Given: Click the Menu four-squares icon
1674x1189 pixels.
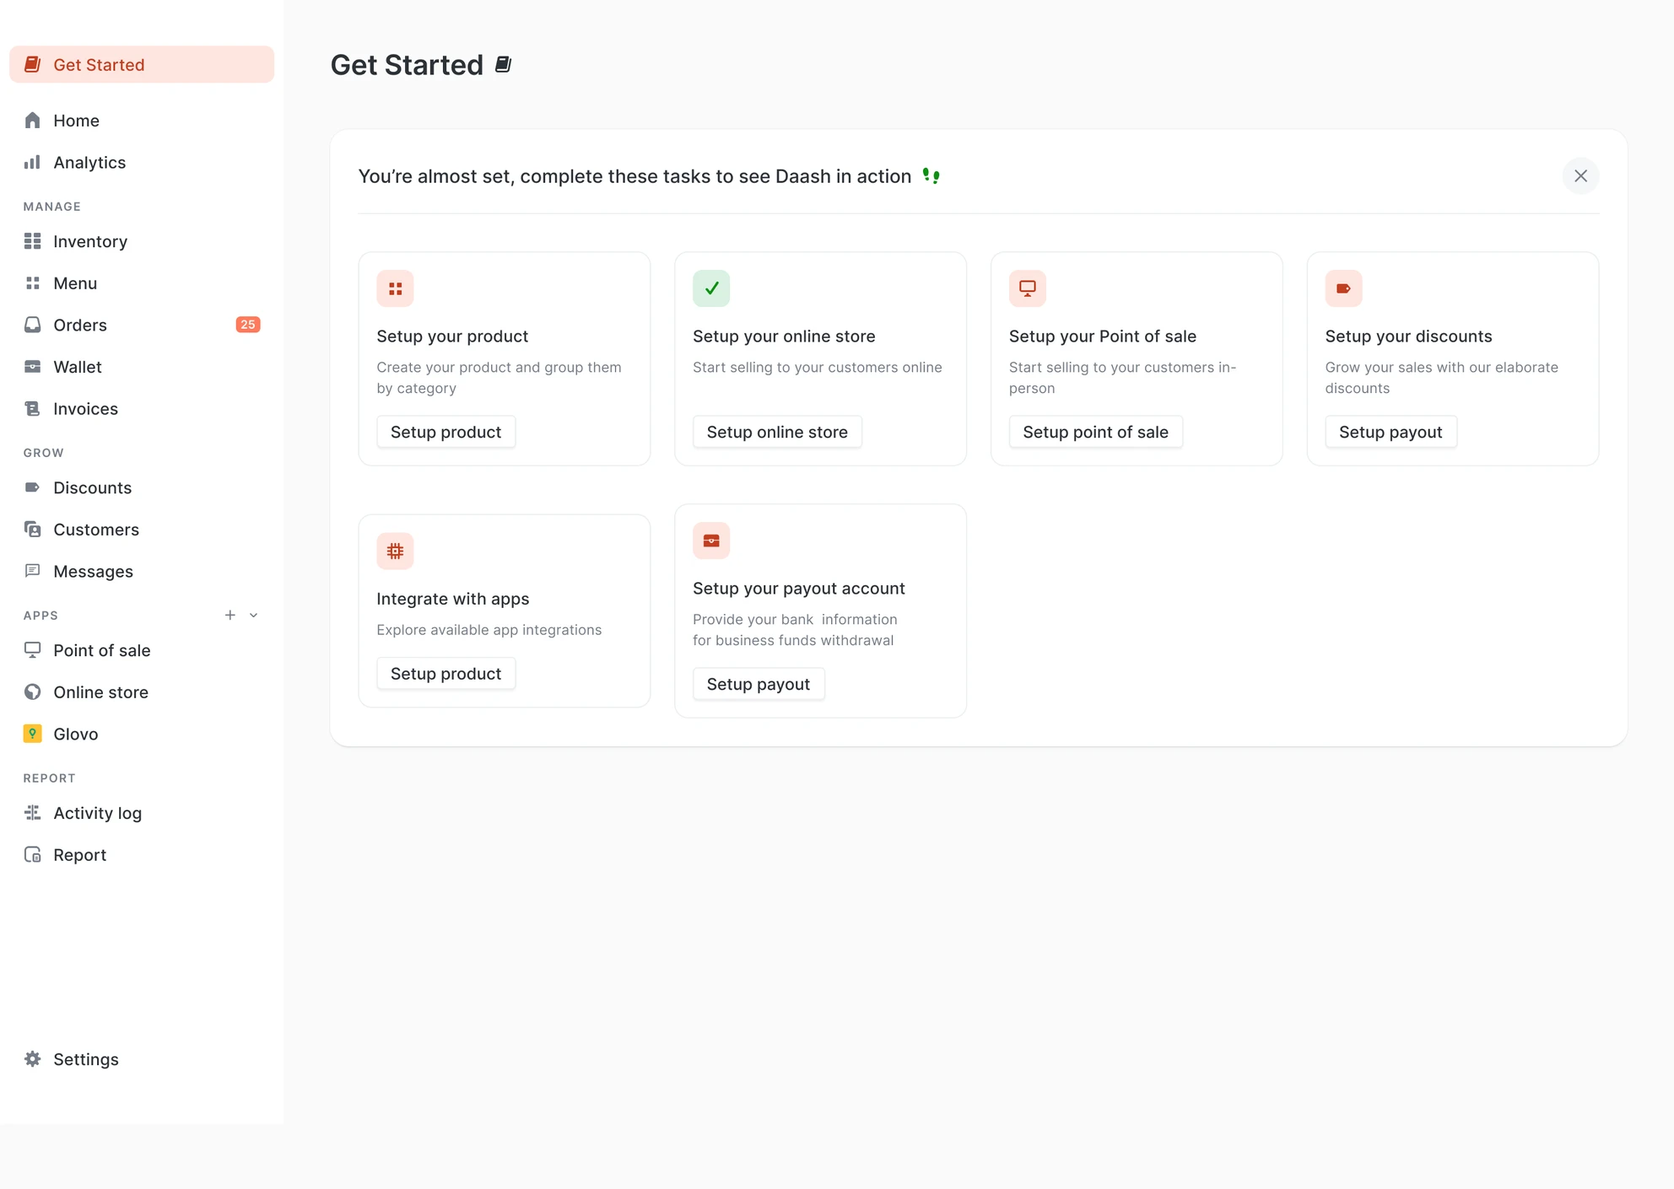Looking at the screenshot, I should pos(33,283).
